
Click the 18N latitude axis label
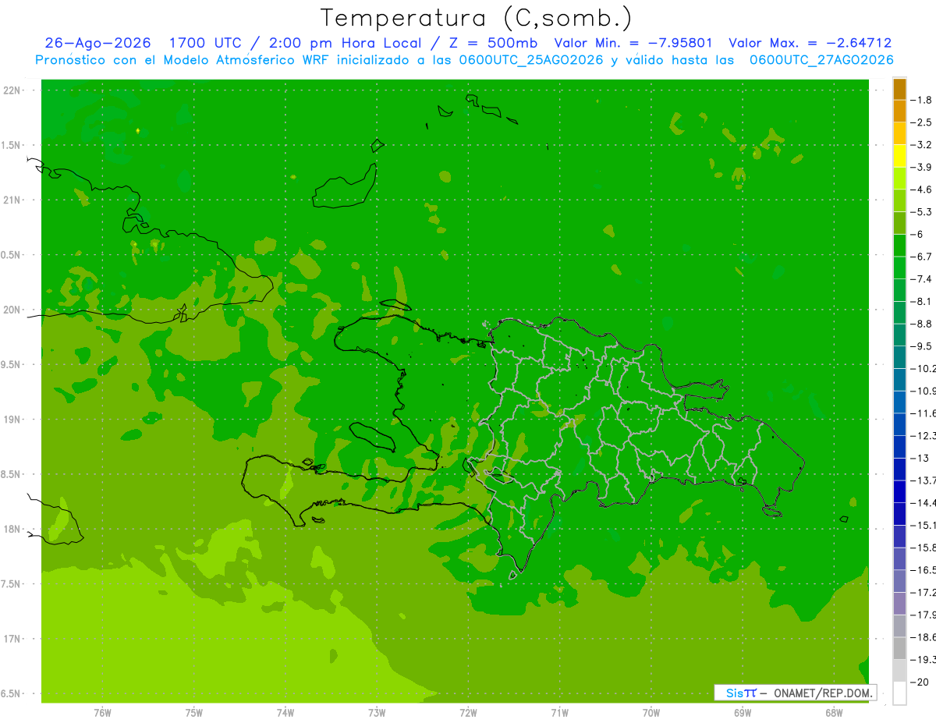click(x=13, y=529)
